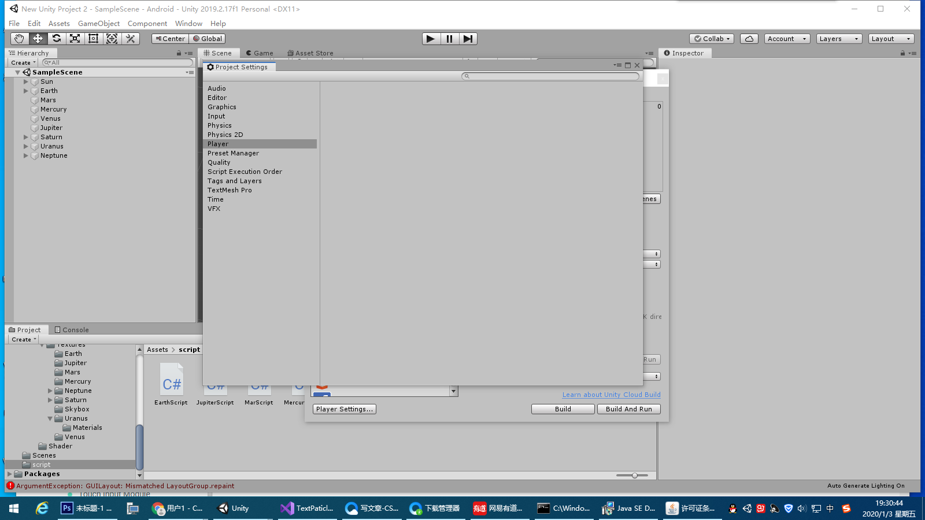
Task: Open Project panel Create dropdown
Action: (24, 339)
